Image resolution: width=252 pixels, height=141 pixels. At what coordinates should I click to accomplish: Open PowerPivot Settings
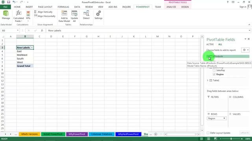(98, 15)
